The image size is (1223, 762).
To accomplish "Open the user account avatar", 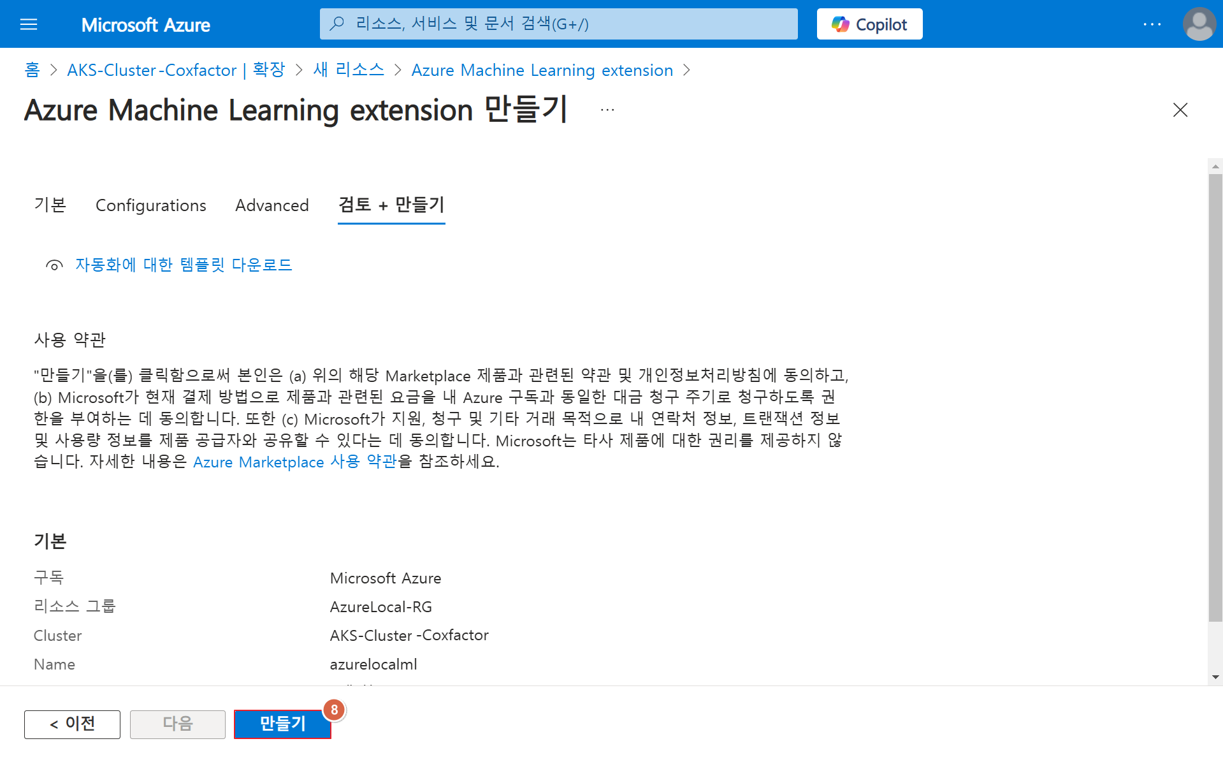I will 1199,24.
